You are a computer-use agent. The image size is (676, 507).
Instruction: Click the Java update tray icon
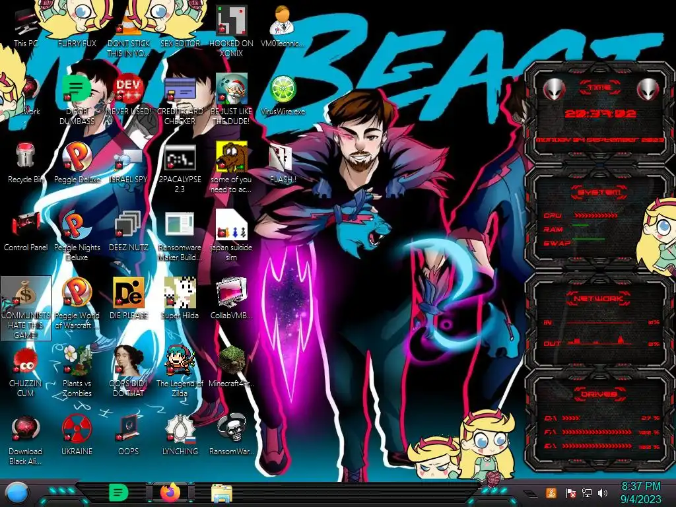coord(551,492)
